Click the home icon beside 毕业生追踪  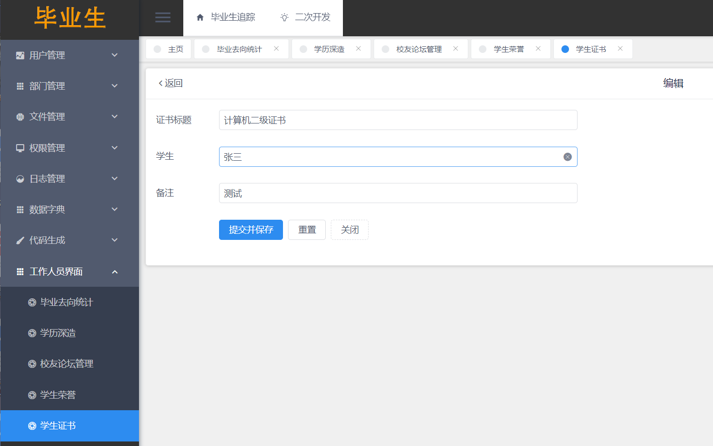tap(200, 18)
